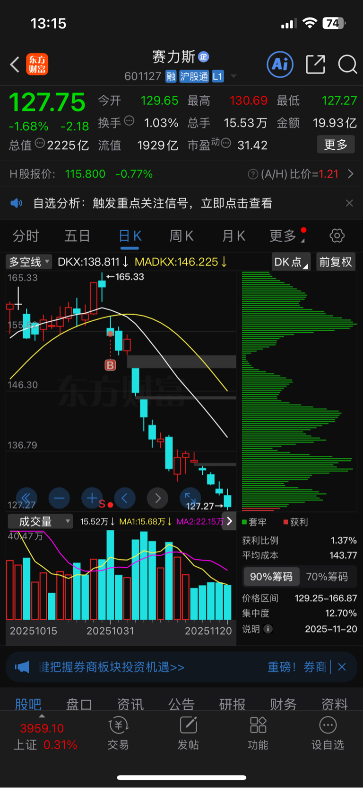This screenshot has height=788, width=363.
Task: Open the Ai assistant icon
Action: [x=280, y=64]
